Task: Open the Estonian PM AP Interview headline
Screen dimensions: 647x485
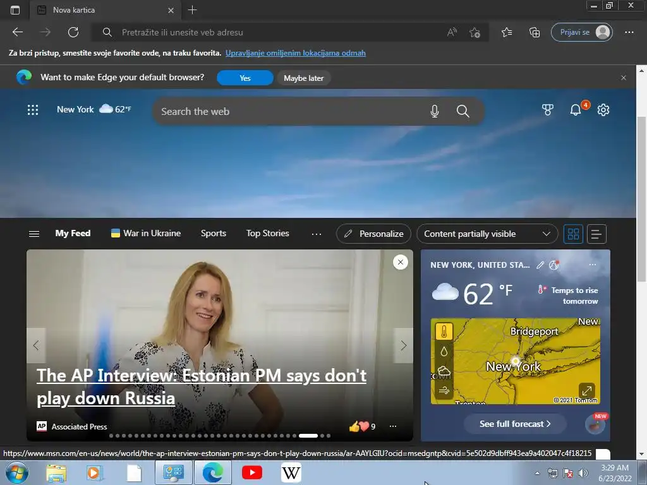Action: (202, 386)
